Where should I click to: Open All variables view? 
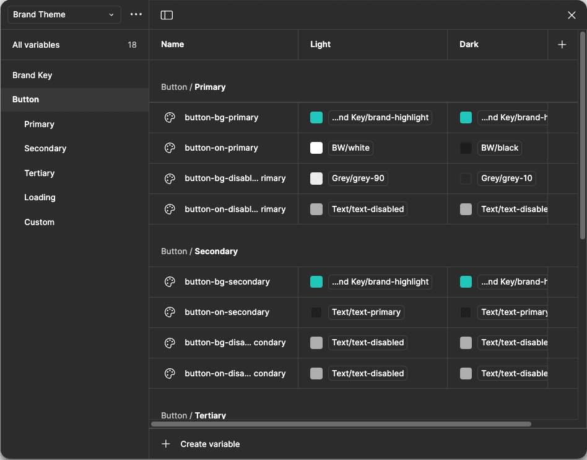click(x=35, y=45)
